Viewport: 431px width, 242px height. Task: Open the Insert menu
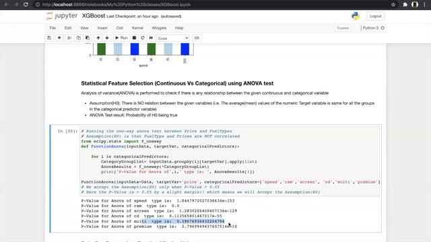coord(102,28)
